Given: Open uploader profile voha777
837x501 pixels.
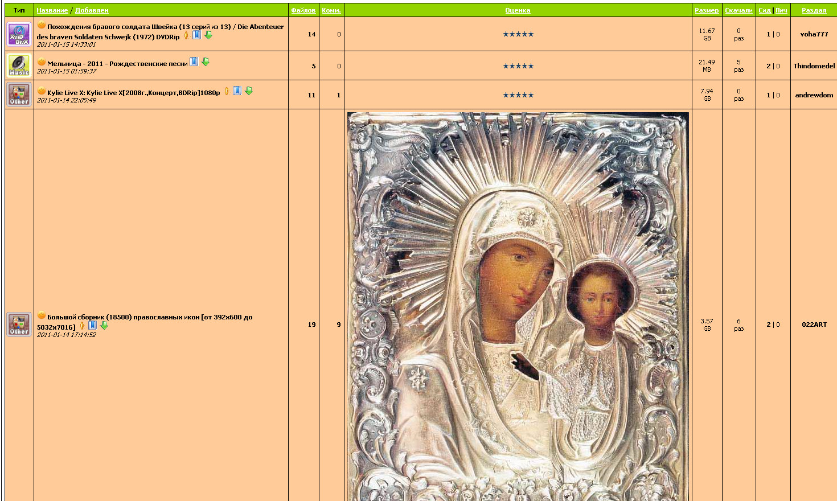Looking at the screenshot, I should point(814,34).
